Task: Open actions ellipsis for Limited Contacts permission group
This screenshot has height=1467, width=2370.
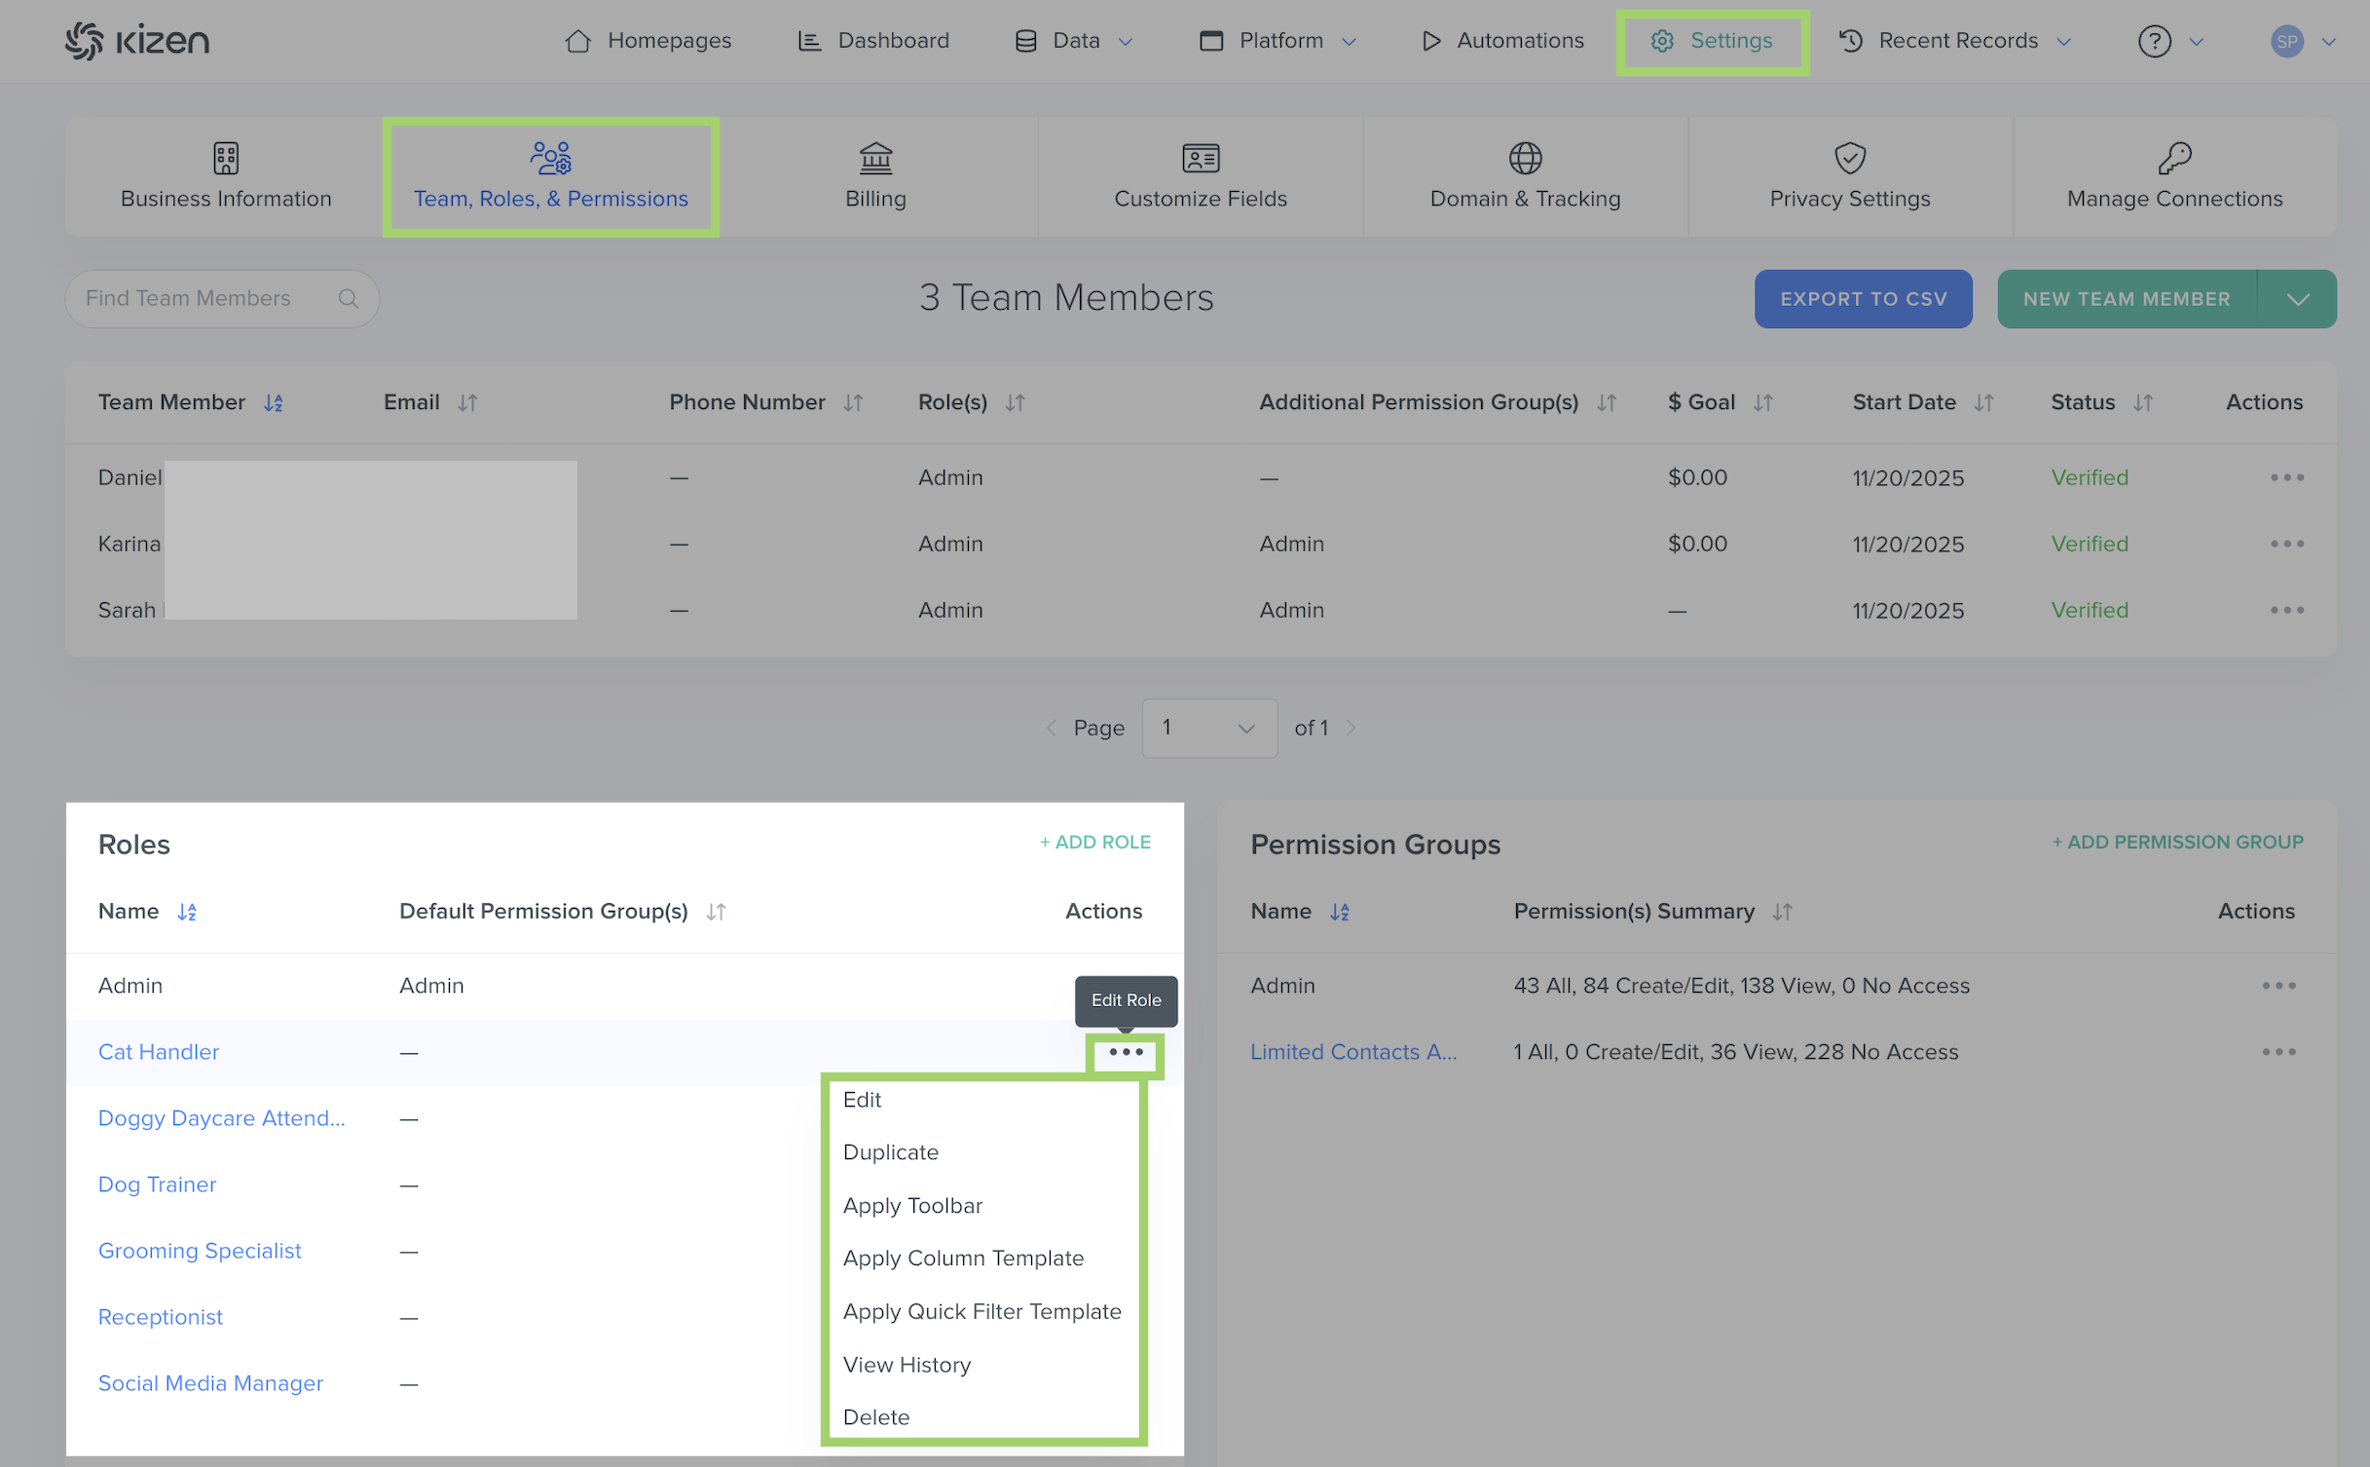Action: (2278, 1052)
